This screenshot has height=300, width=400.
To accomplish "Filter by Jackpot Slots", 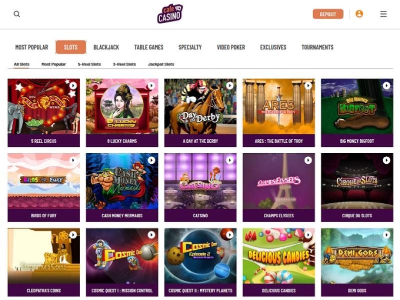I will [x=161, y=64].
